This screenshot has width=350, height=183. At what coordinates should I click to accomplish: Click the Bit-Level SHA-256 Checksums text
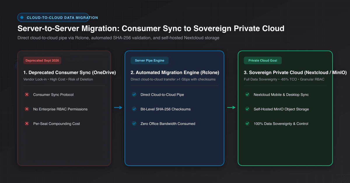pos(166,109)
